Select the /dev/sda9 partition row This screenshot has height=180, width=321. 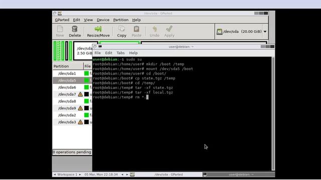(72, 108)
